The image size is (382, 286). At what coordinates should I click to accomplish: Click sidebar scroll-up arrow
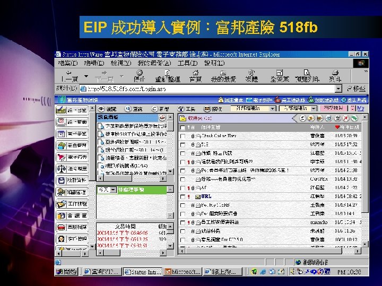tap(92, 108)
